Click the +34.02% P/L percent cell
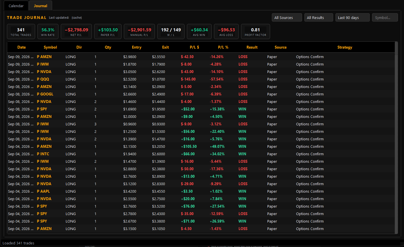 217,154
